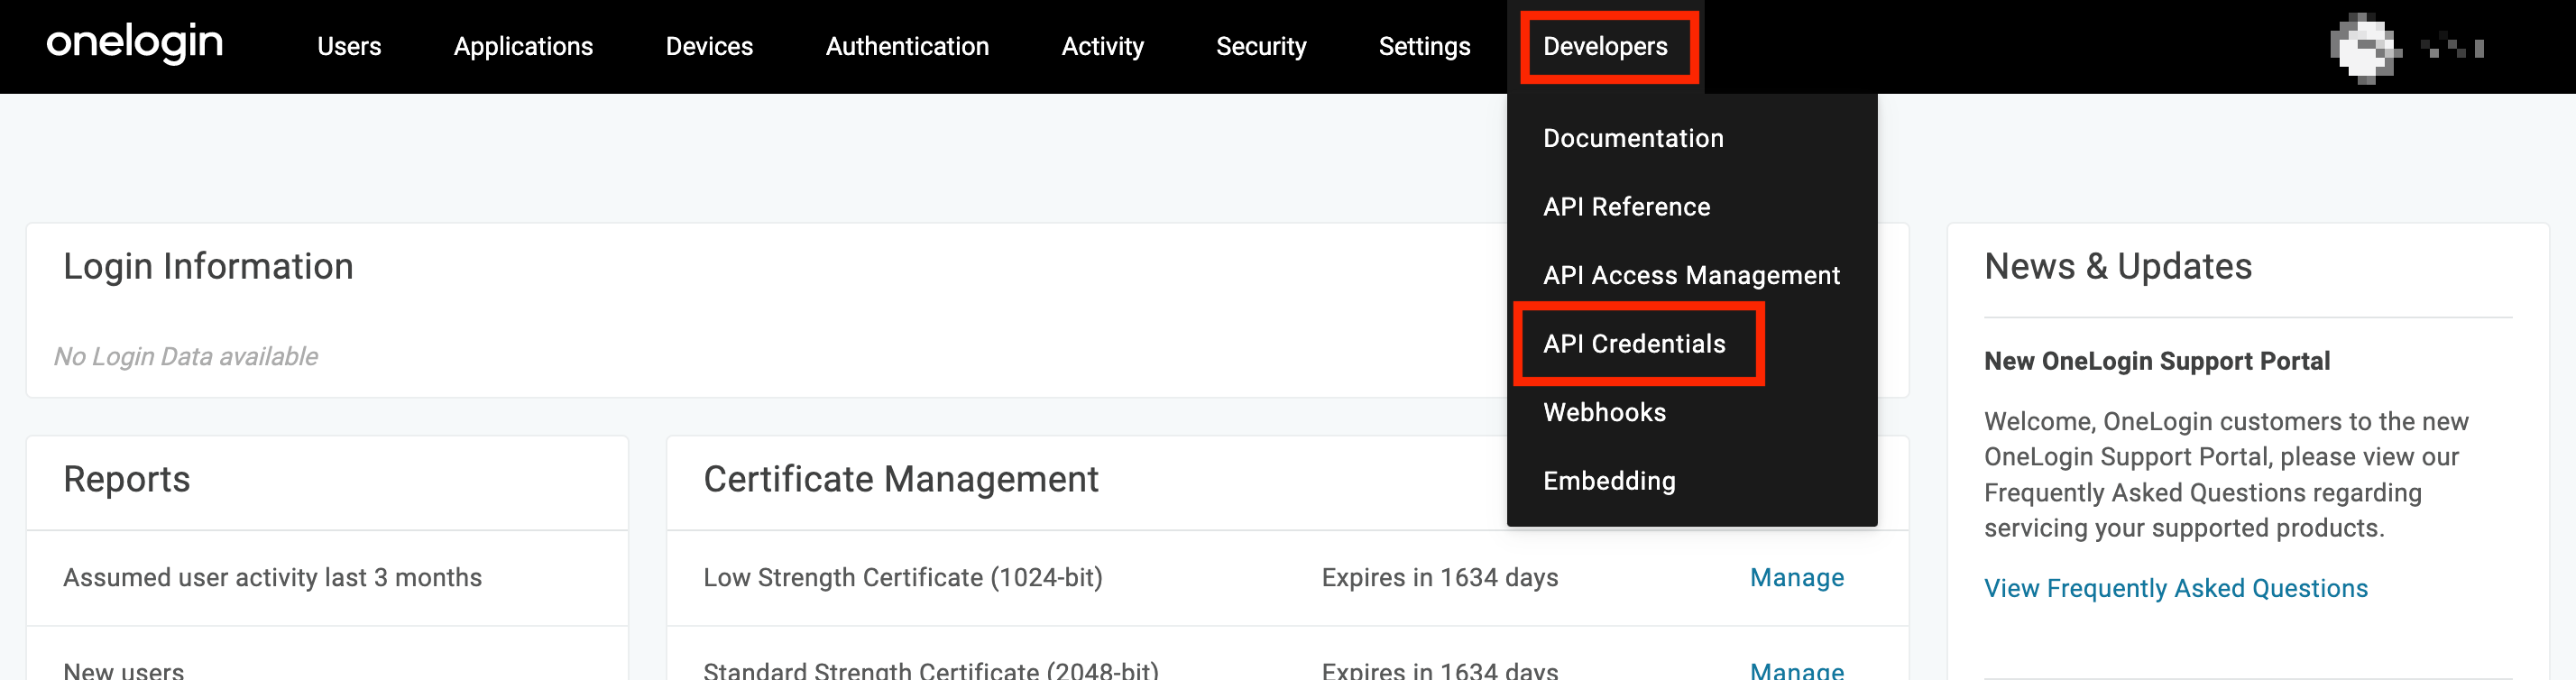Image resolution: width=2576 pixels, height=680 pixels.
Task: Click the OneLogin logo
Action: point(135,44)
